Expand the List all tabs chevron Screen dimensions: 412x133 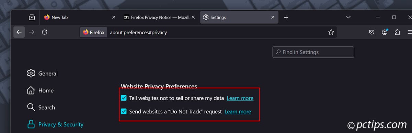click(x=348, y=17)
